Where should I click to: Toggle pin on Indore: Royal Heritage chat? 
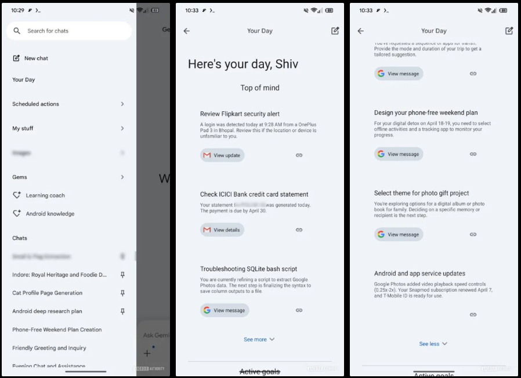pos(122,275)
